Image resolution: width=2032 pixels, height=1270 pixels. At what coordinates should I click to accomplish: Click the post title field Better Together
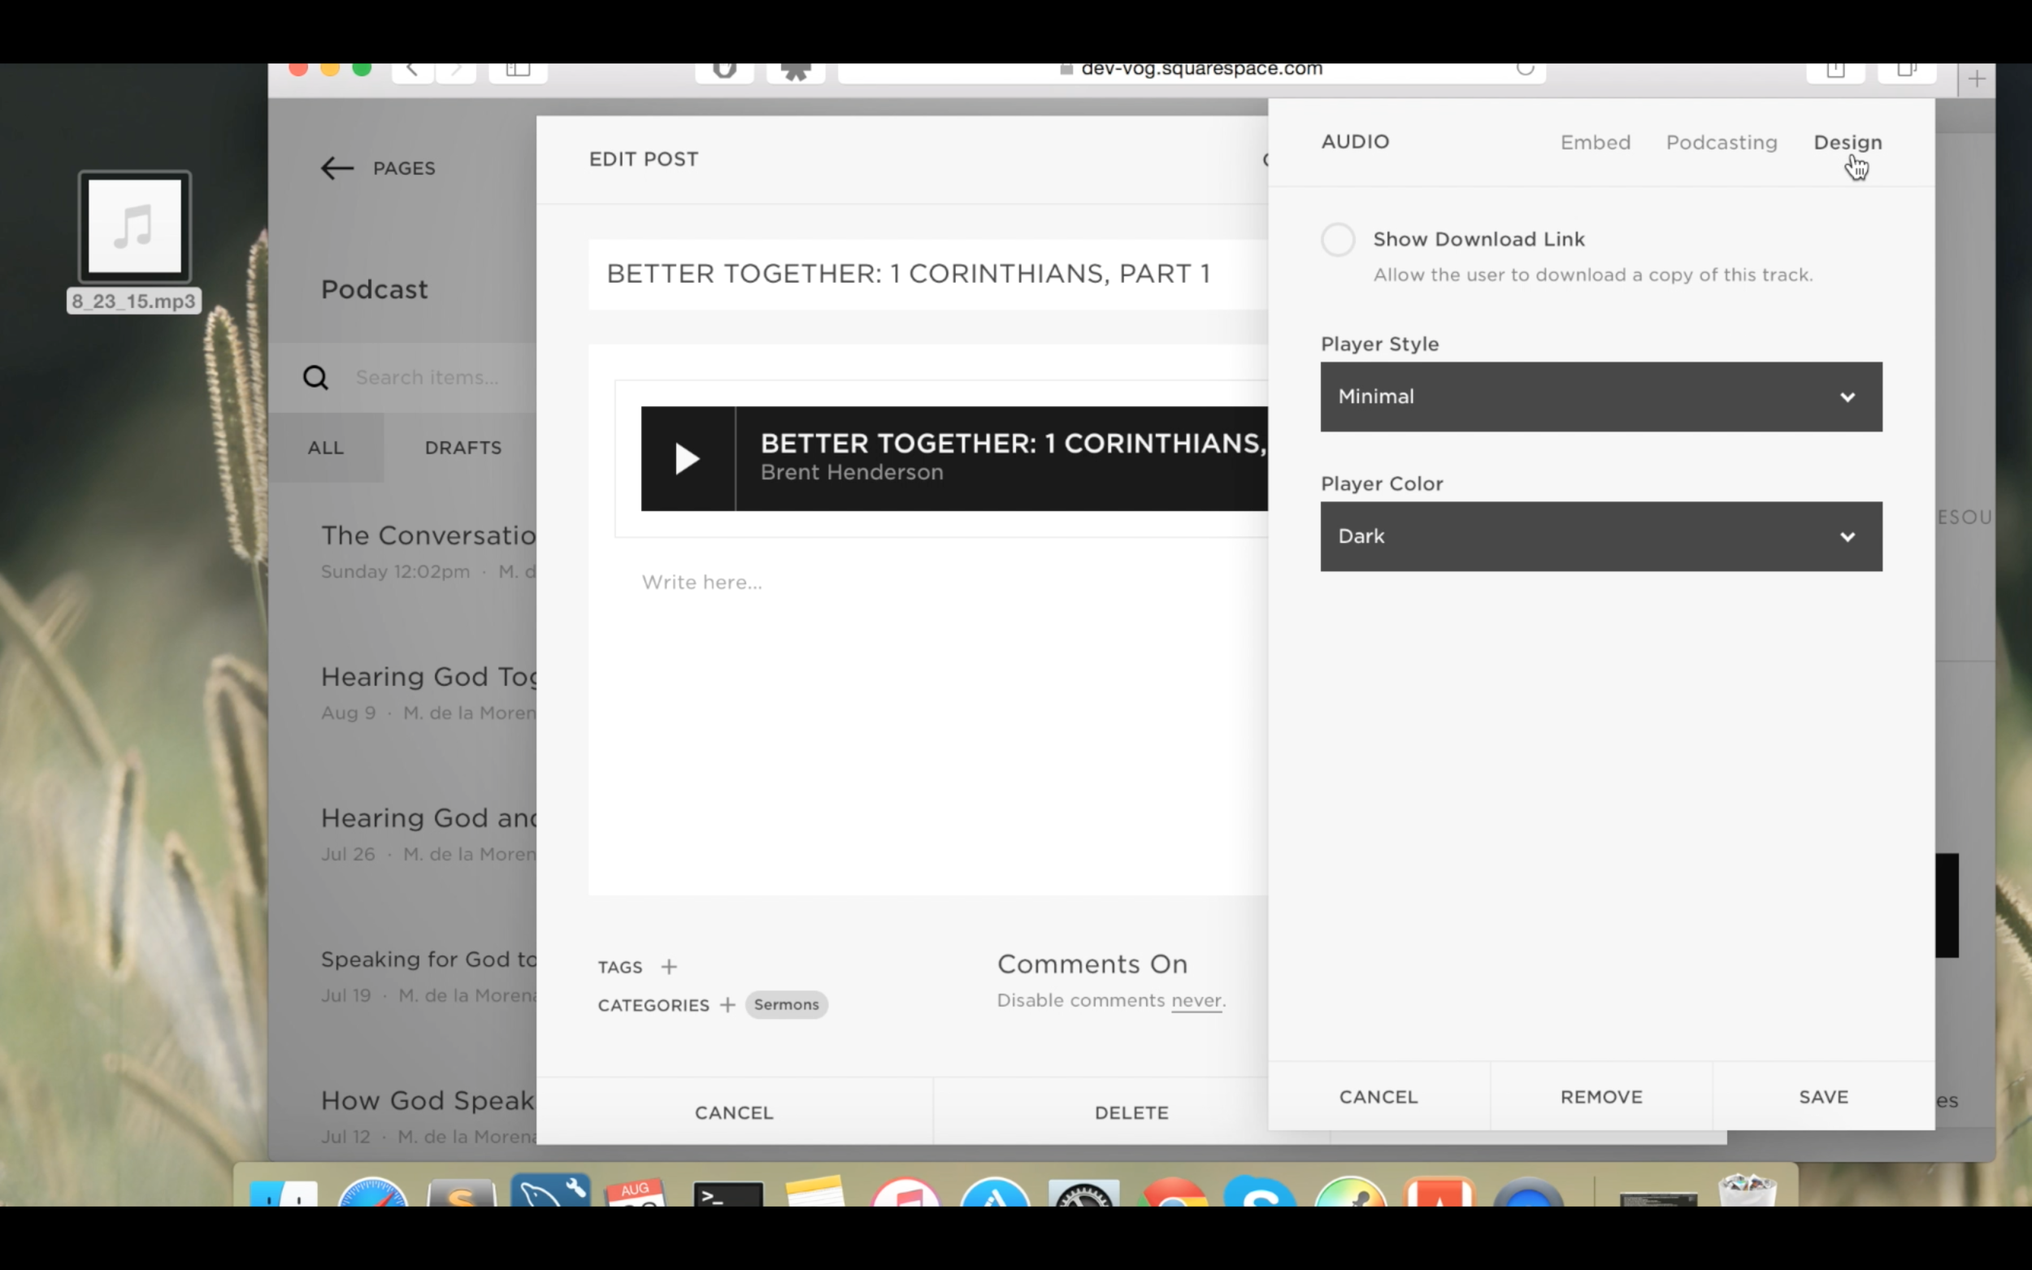pyautogui.click(x=928, y=274)
